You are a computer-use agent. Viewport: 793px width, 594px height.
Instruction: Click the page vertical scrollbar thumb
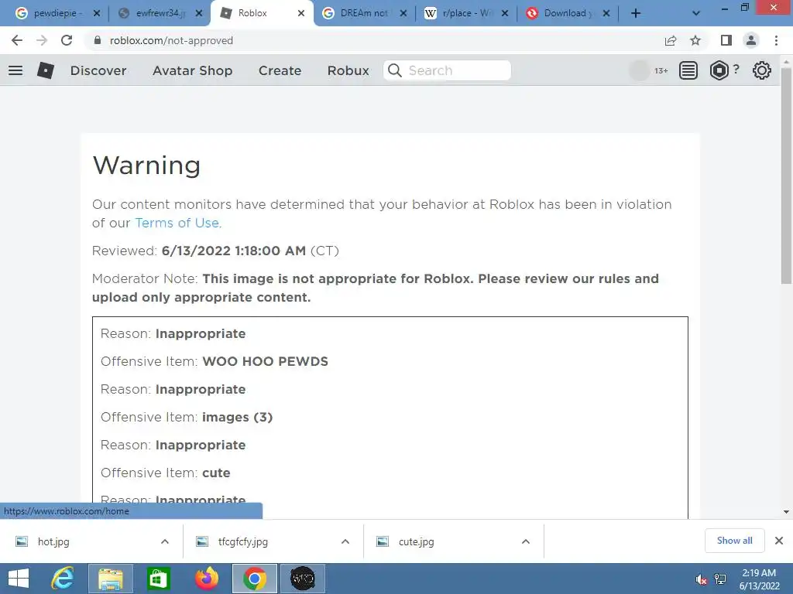click(x=786, y=174)
